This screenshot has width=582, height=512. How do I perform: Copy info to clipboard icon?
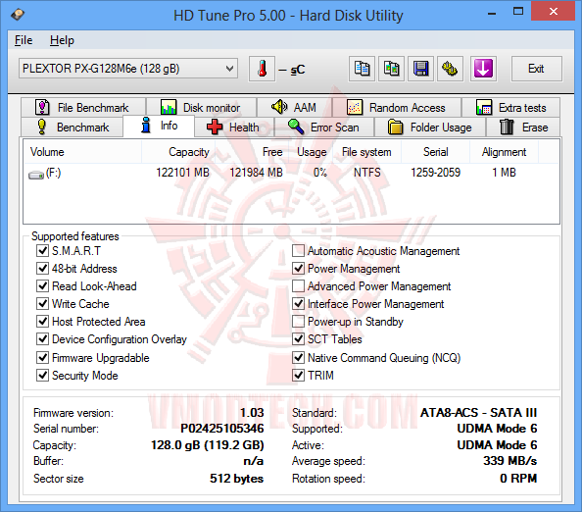click(362, 69)
